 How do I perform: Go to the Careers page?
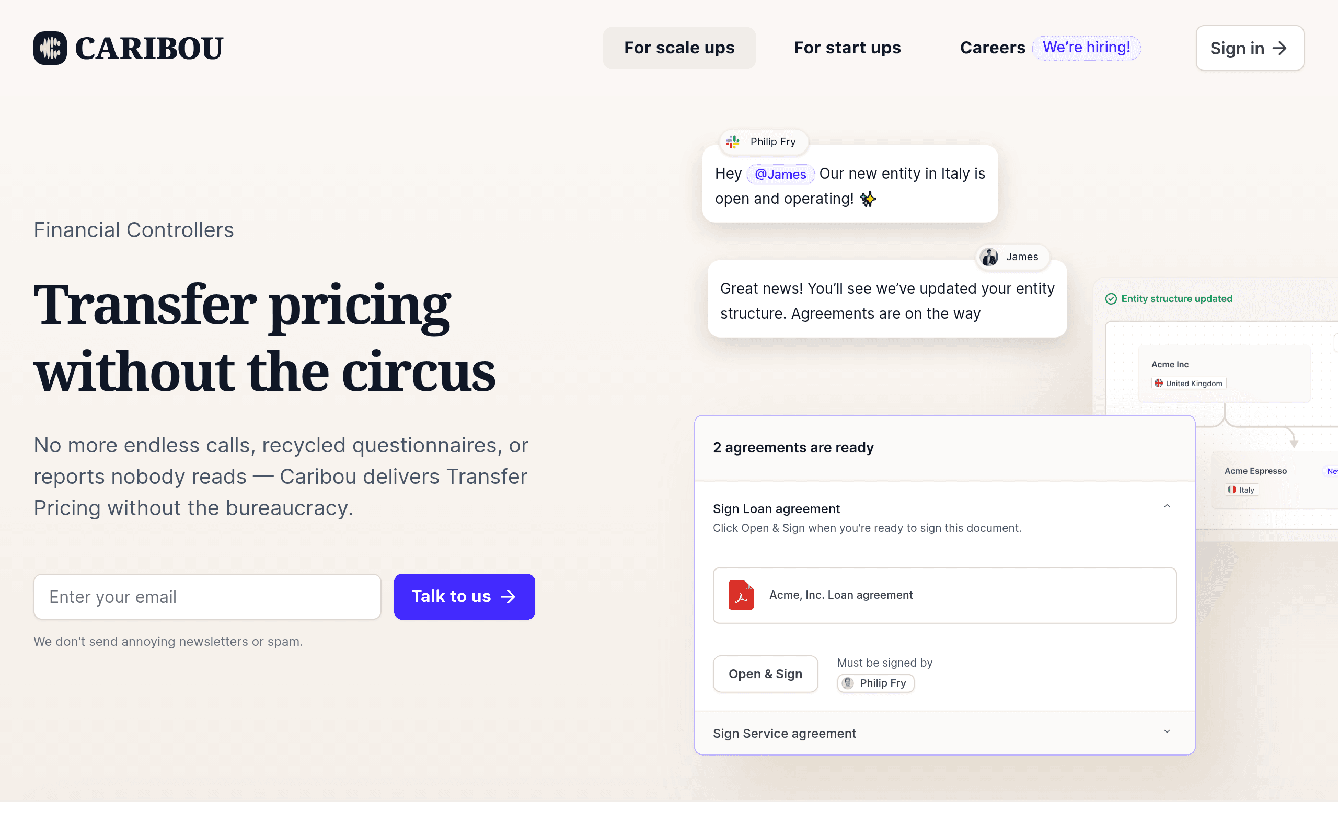click(993, 48)
